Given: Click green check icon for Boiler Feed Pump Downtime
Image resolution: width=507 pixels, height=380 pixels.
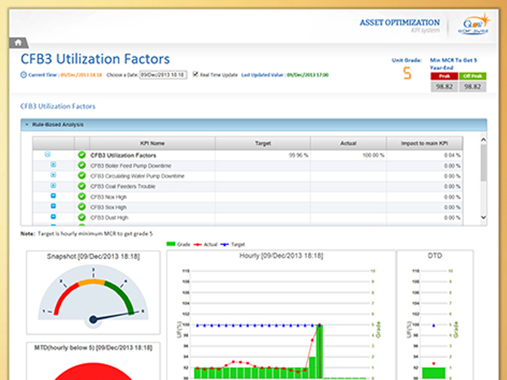Looking at the screenshot, I should [x=81, y=165].
